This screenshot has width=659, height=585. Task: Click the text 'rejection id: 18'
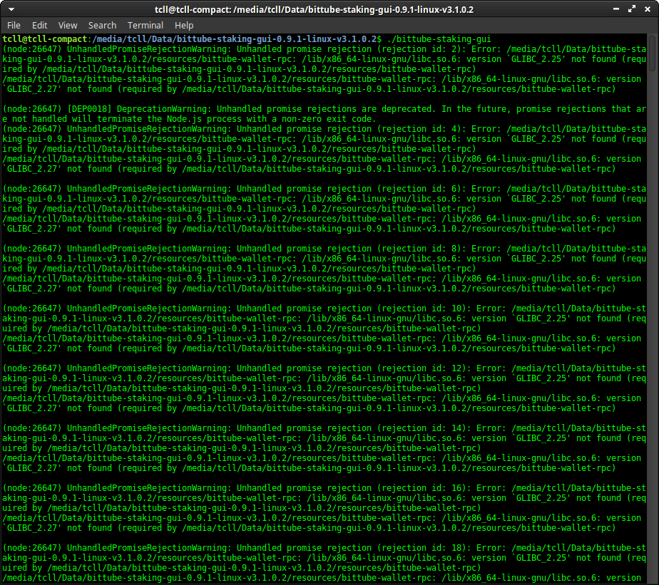click(x=421, y=548)
